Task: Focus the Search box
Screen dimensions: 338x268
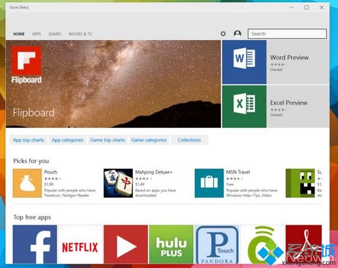Action: pos(287,34)
